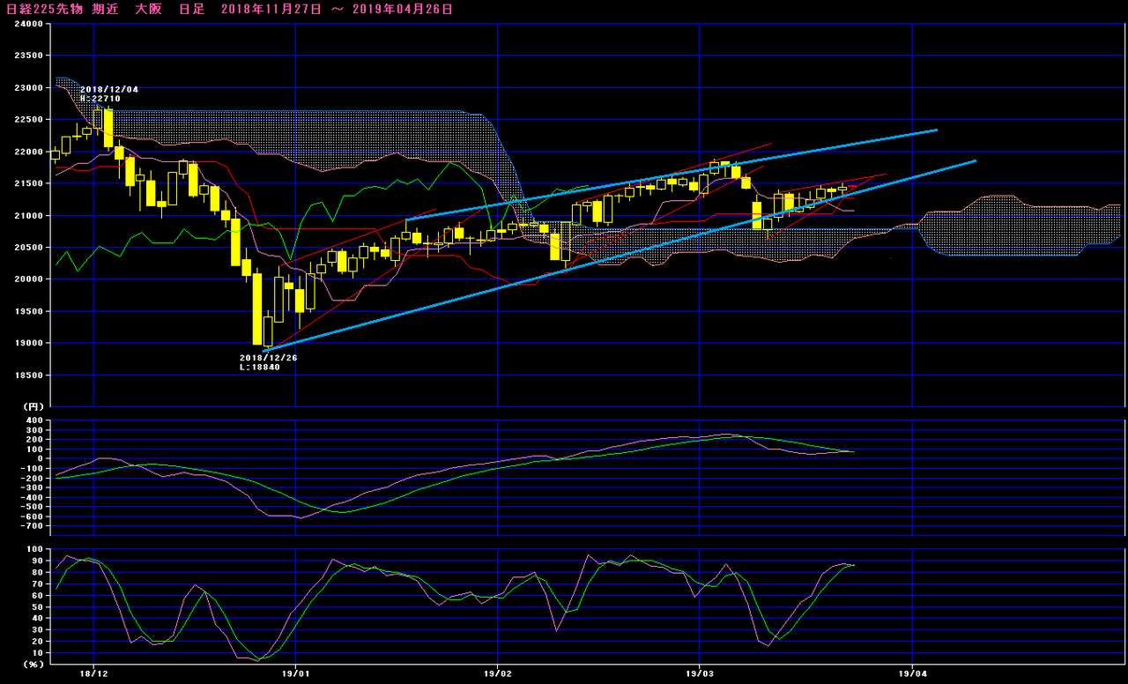Select the 22500 price axis label
This screenshot has width=1128, height=684.
coord(30,120)
